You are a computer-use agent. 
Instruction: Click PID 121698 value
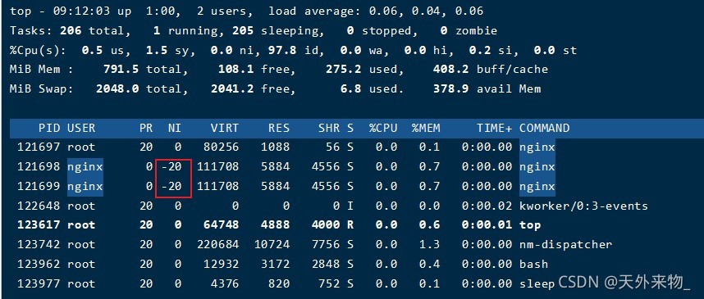(x=39, y=167)
